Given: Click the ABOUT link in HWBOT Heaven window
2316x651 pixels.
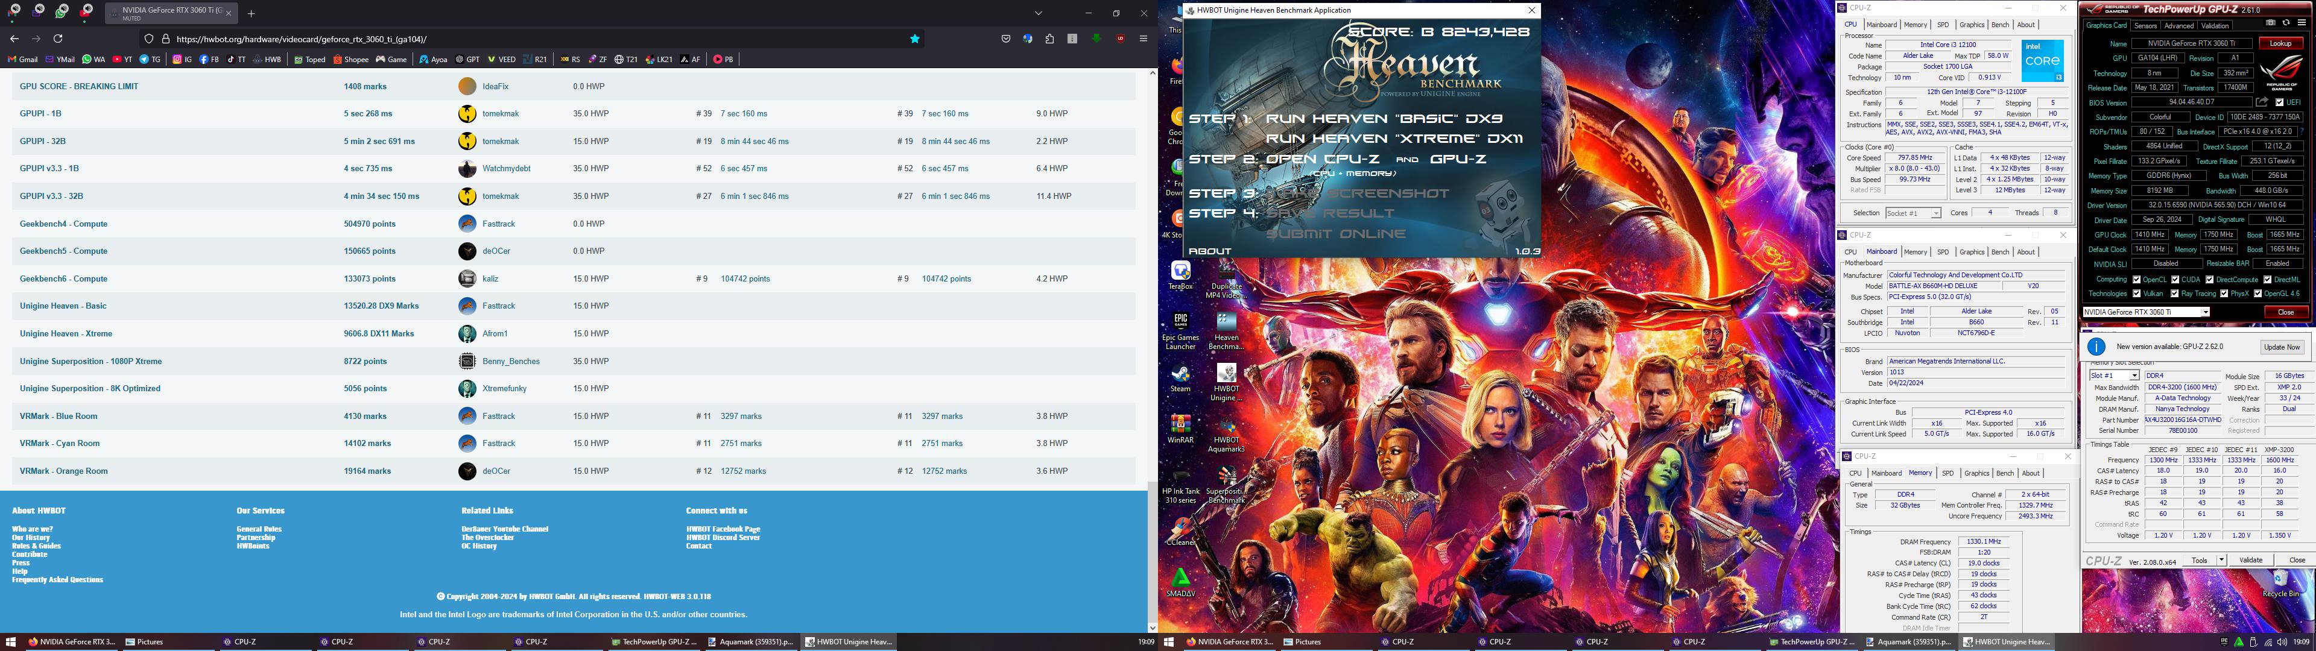Looking at the screenshot, I should point(1209,252).
